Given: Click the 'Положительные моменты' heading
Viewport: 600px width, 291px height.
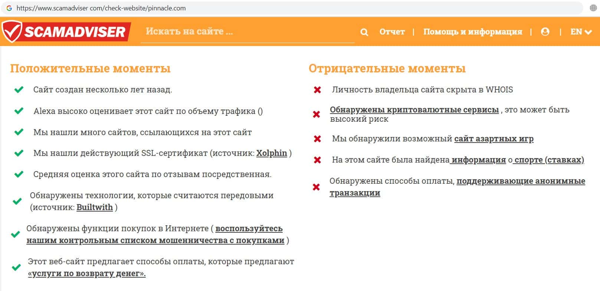Looking at the screenshot, I should click(90, 69).
